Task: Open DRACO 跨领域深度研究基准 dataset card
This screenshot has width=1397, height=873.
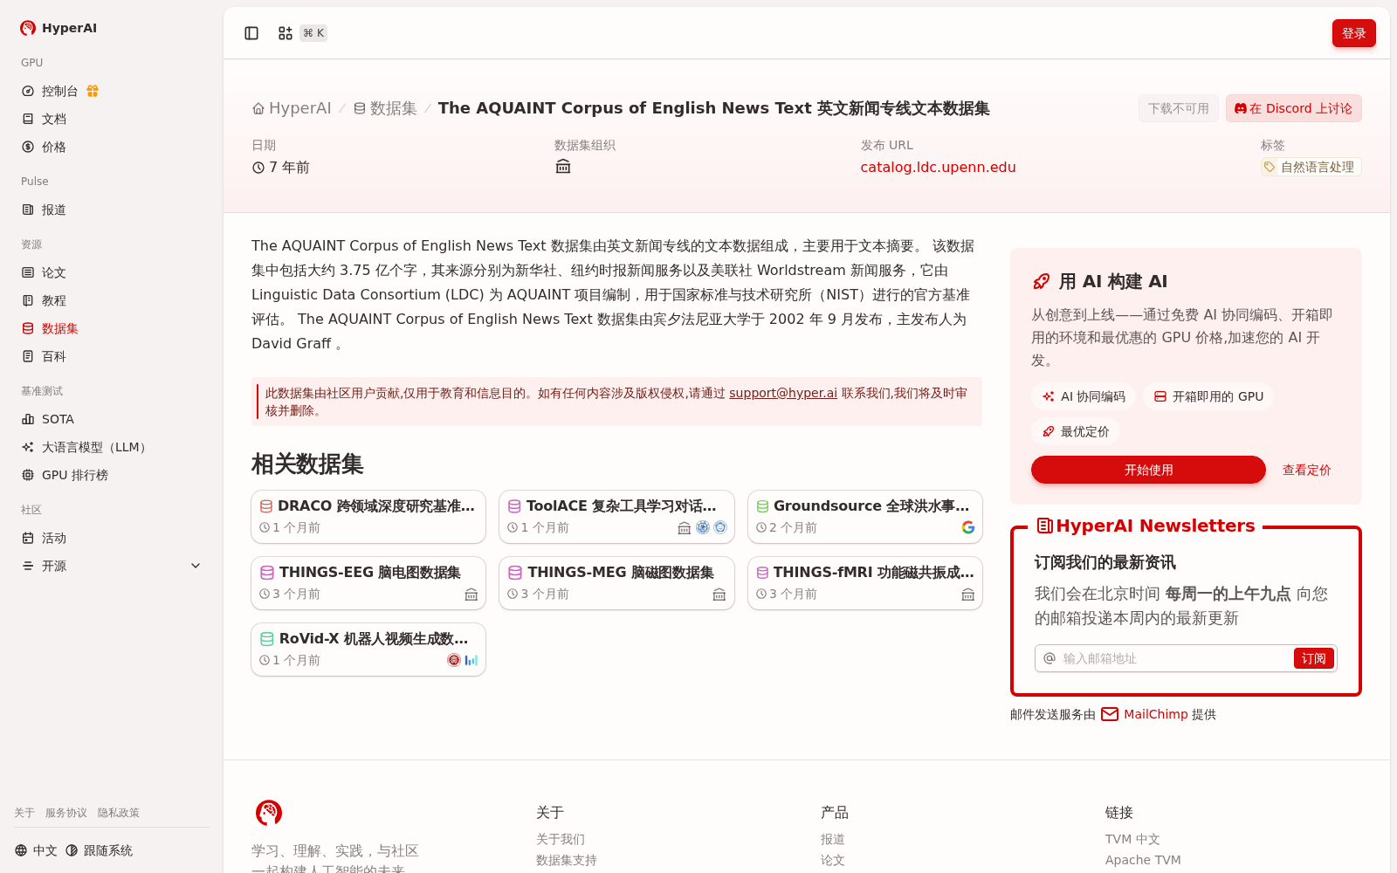Action: [x=368, y=517]
